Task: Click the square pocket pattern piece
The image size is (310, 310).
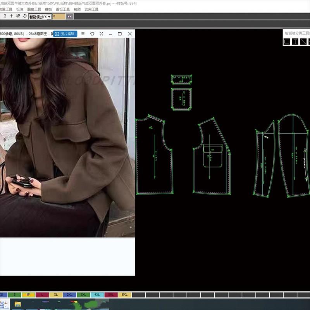Action: pyautogui.click(x=181, y=99)
